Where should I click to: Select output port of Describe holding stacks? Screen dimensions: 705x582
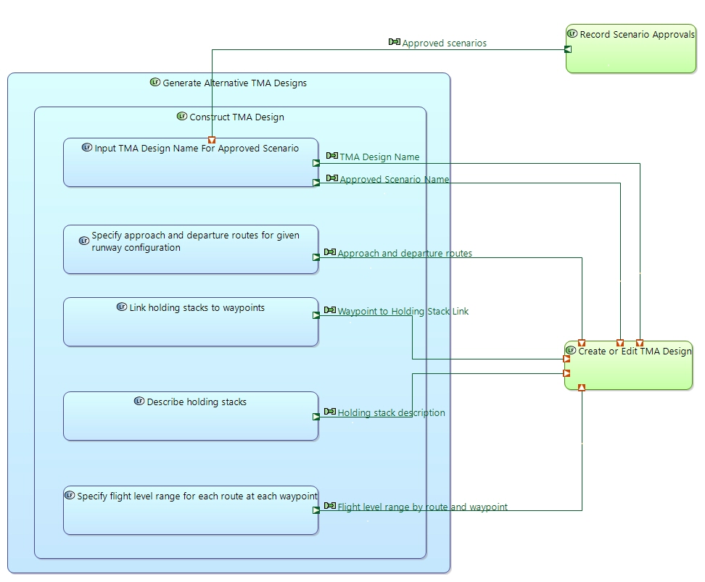point(316,417)
